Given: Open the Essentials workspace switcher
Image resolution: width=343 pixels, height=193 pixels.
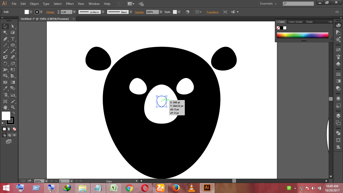Looking at the screenshot, I should [x=268, y=4].
